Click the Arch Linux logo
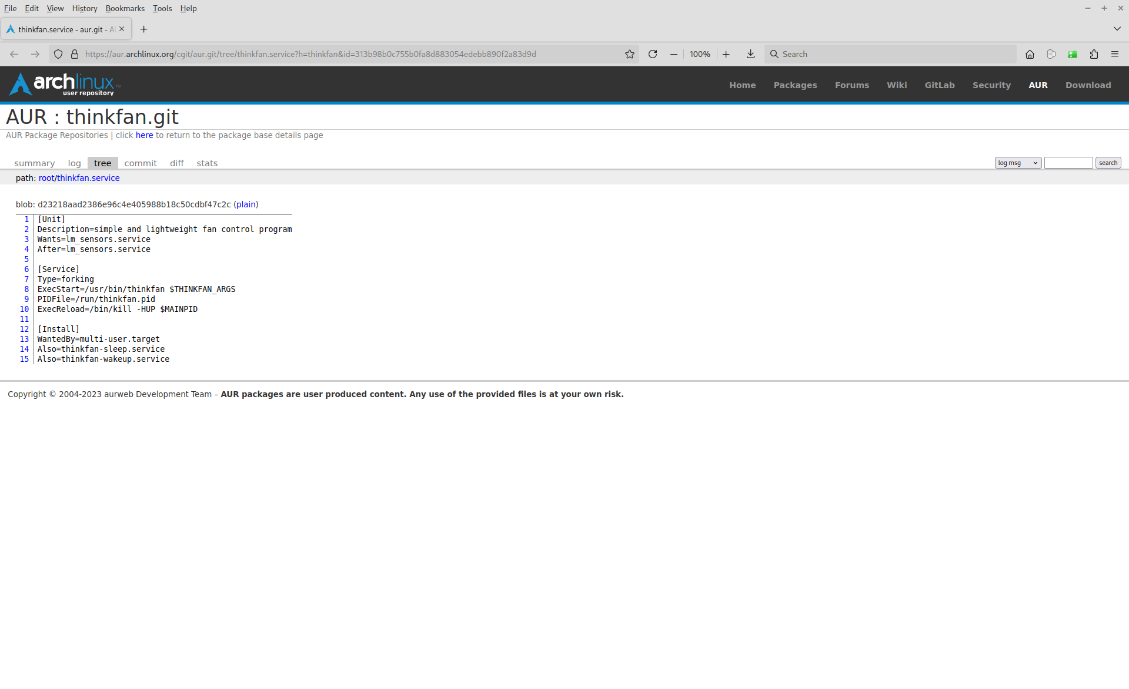This screenshot has width=1129, height=689. (x=65, y=85)
